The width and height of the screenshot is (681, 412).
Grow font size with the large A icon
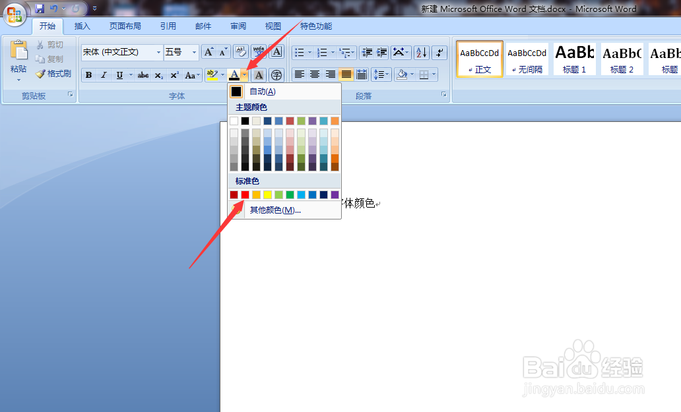pyautogui.click(x=209, y=52)
